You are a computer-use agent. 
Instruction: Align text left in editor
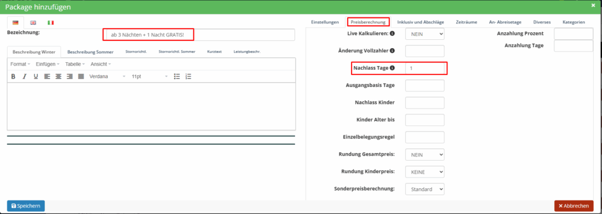coord(47,77)
